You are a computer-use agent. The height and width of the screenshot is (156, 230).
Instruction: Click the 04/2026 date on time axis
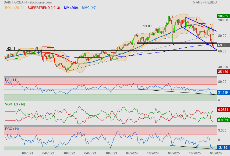(x=216, y=153)
